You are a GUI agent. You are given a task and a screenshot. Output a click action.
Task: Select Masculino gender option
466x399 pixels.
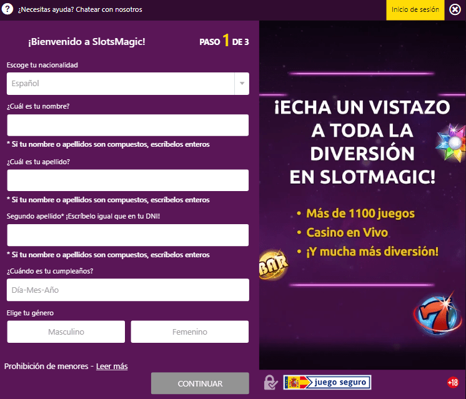pyautogui.click(x=66, y=332)
